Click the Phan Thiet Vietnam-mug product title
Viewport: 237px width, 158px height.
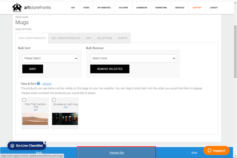coord(36,105)
